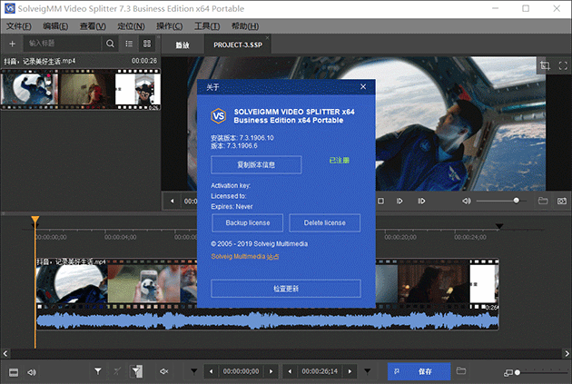Open output folder icon beside preview volume
Image resolution: width=572 pixels, height=384 pixels.
tap(543, 201)
